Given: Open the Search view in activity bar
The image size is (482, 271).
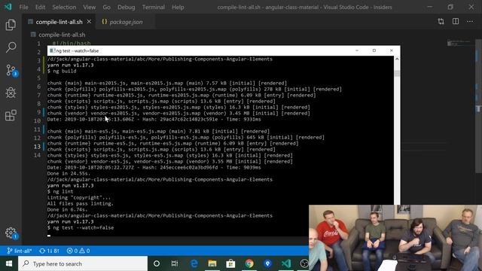Looking at the screenshot, I should pos(11,47).
